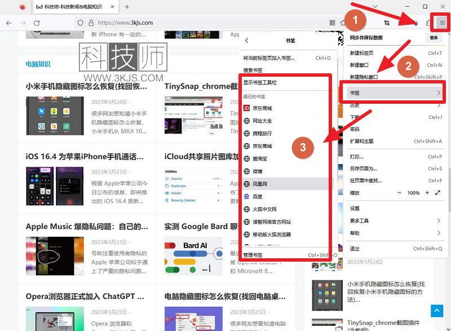Click the 登录 sign-in button
The height and width of the screenshot is (331, 451).
click(x=434, y=38)
